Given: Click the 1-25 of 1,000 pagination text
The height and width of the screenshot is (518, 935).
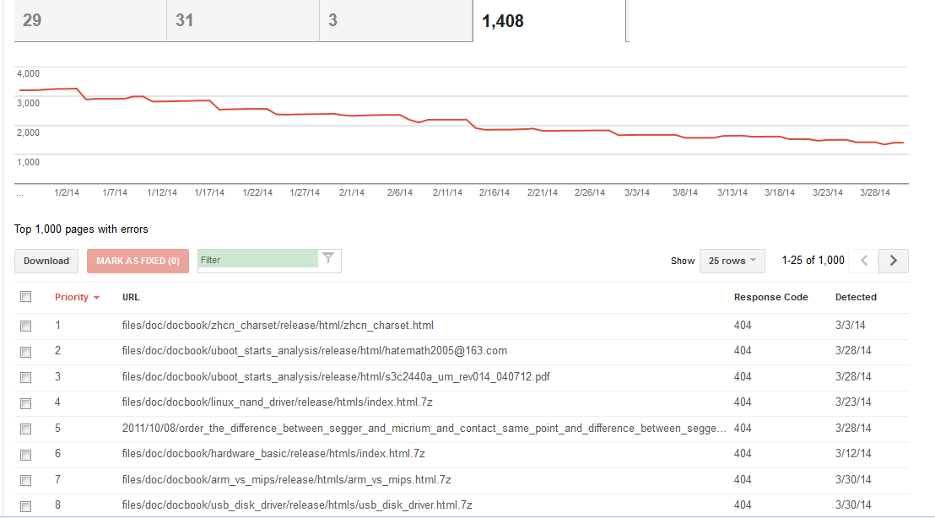Looking at the screenshot, I should click(x=813, y=261).
